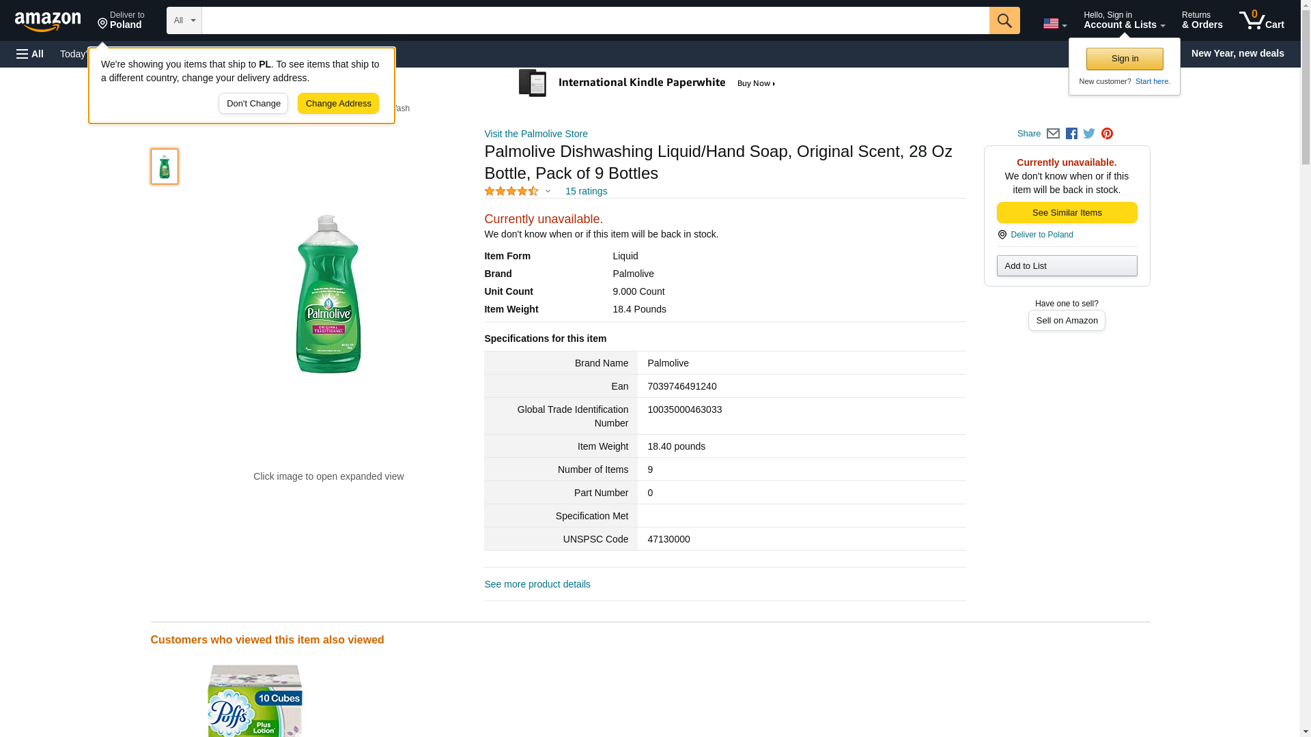Share on Pinterest icon

(x=1107, y=134)
